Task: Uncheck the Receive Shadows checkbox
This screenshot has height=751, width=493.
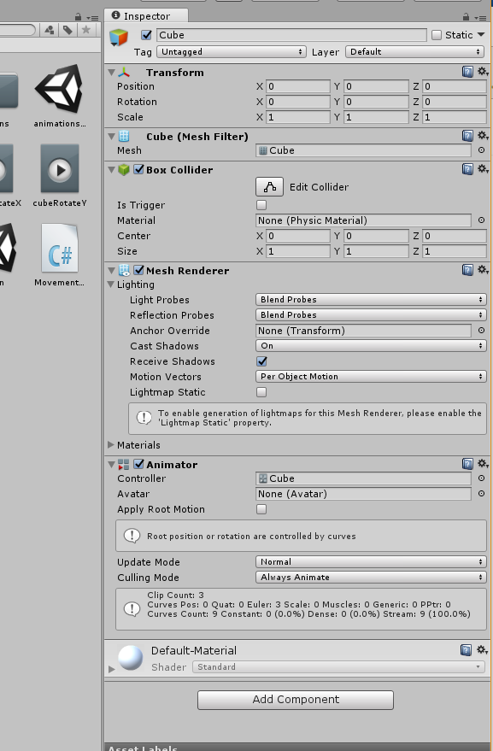Action: tap(261, 361)
